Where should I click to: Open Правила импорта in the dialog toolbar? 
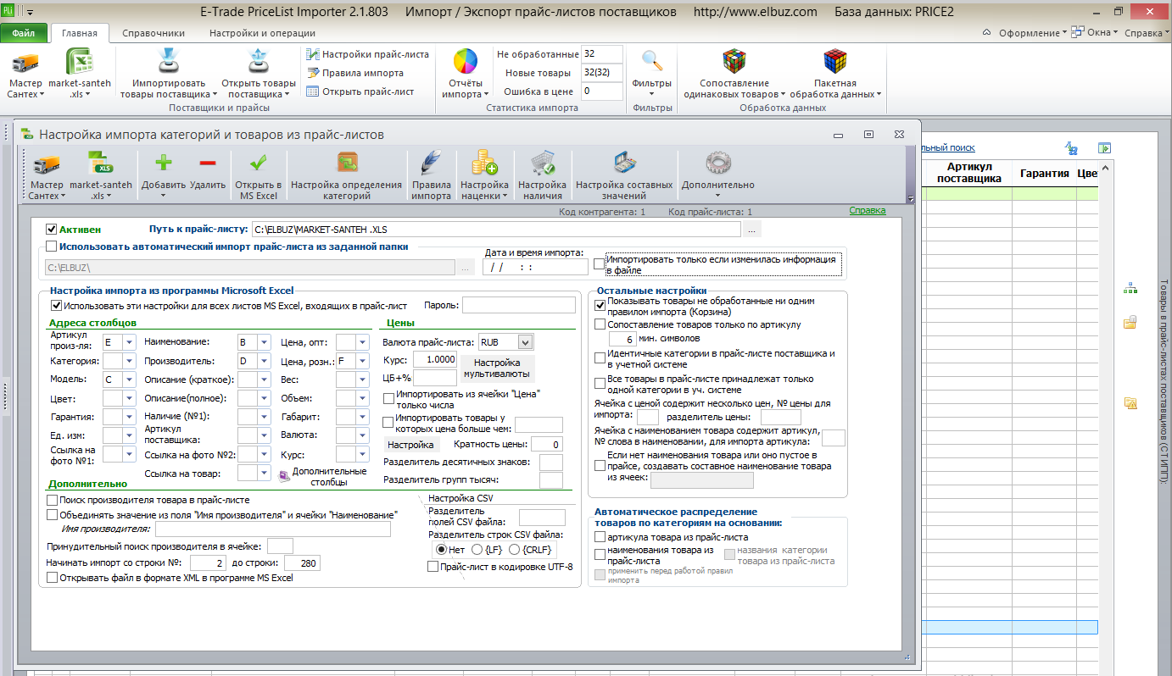pyautogui.click(x=431, y=176)
